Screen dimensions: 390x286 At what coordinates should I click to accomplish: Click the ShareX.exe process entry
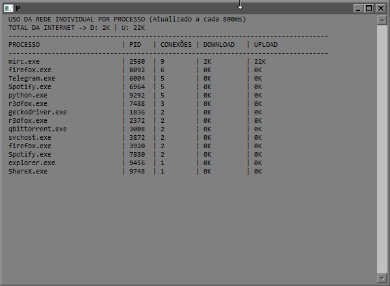point(28,172)
